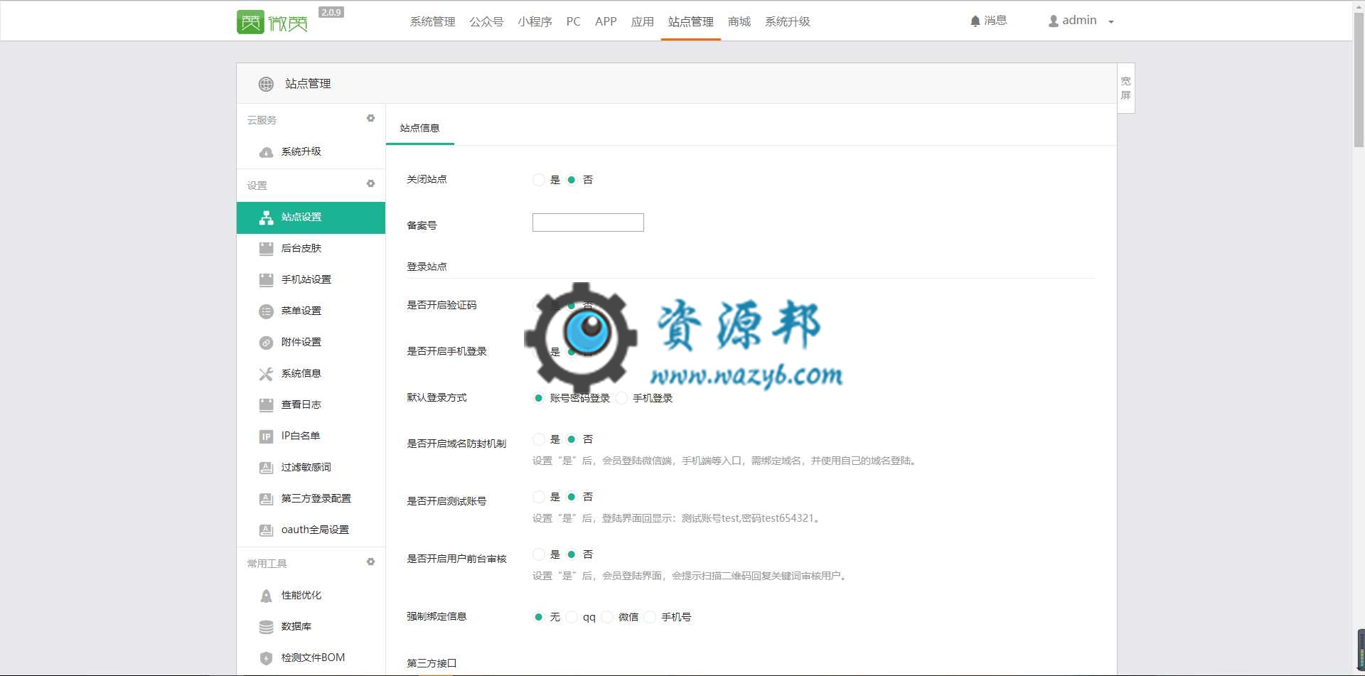Screen dimensions: 1365x676
Task: Select 手机号 for 强制绑定信息
Action: pyautogui.click(x=651, y=617)
